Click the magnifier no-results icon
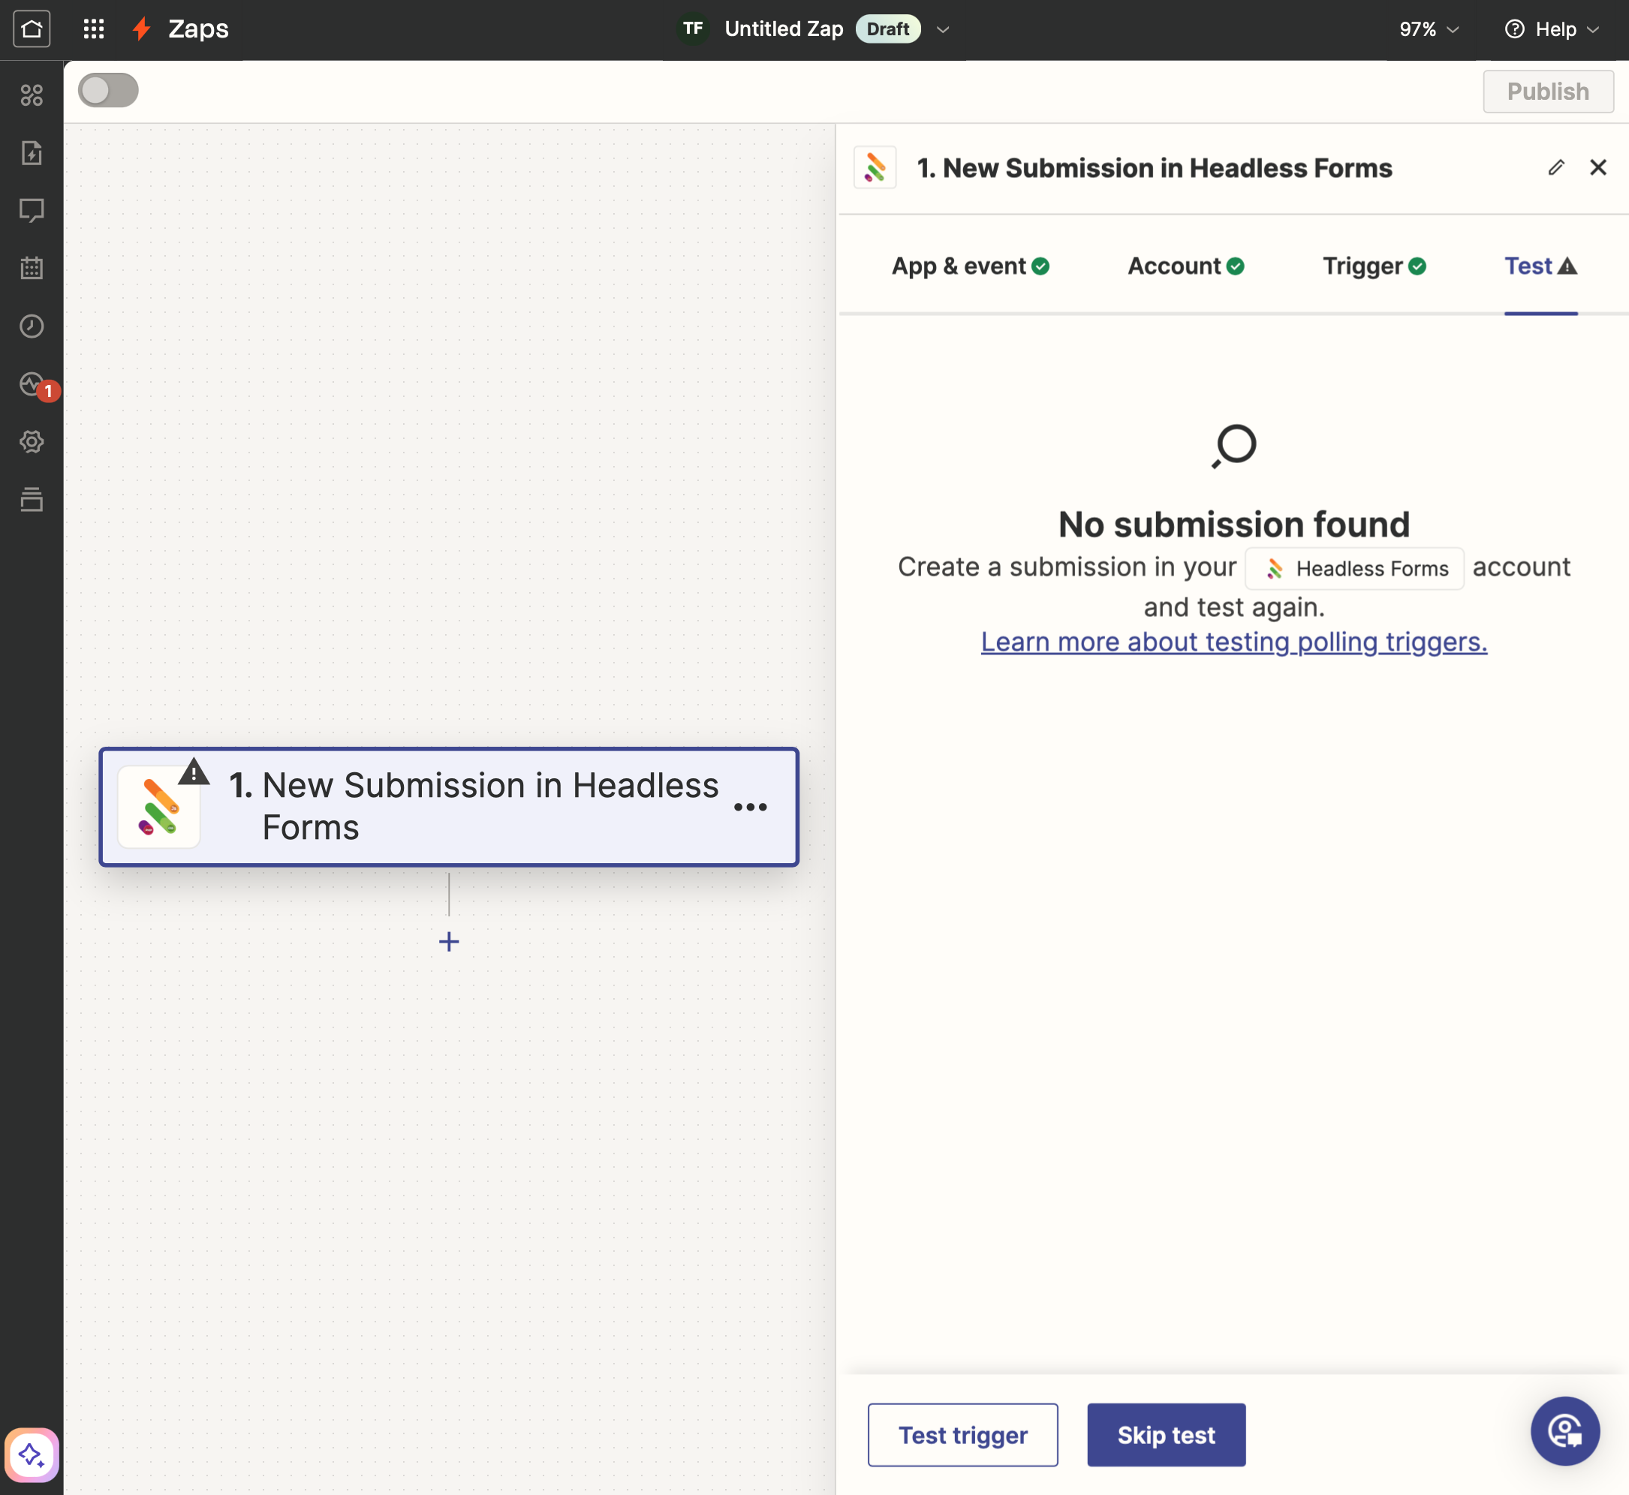Screen dimensions: 1629x1495 (1234, 446)
